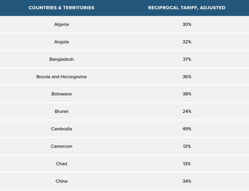Image resolution: width=249 pixels, height=191 pixels.
Task: Click the 24% tariff for Brunei
Action: click(187, 112)
